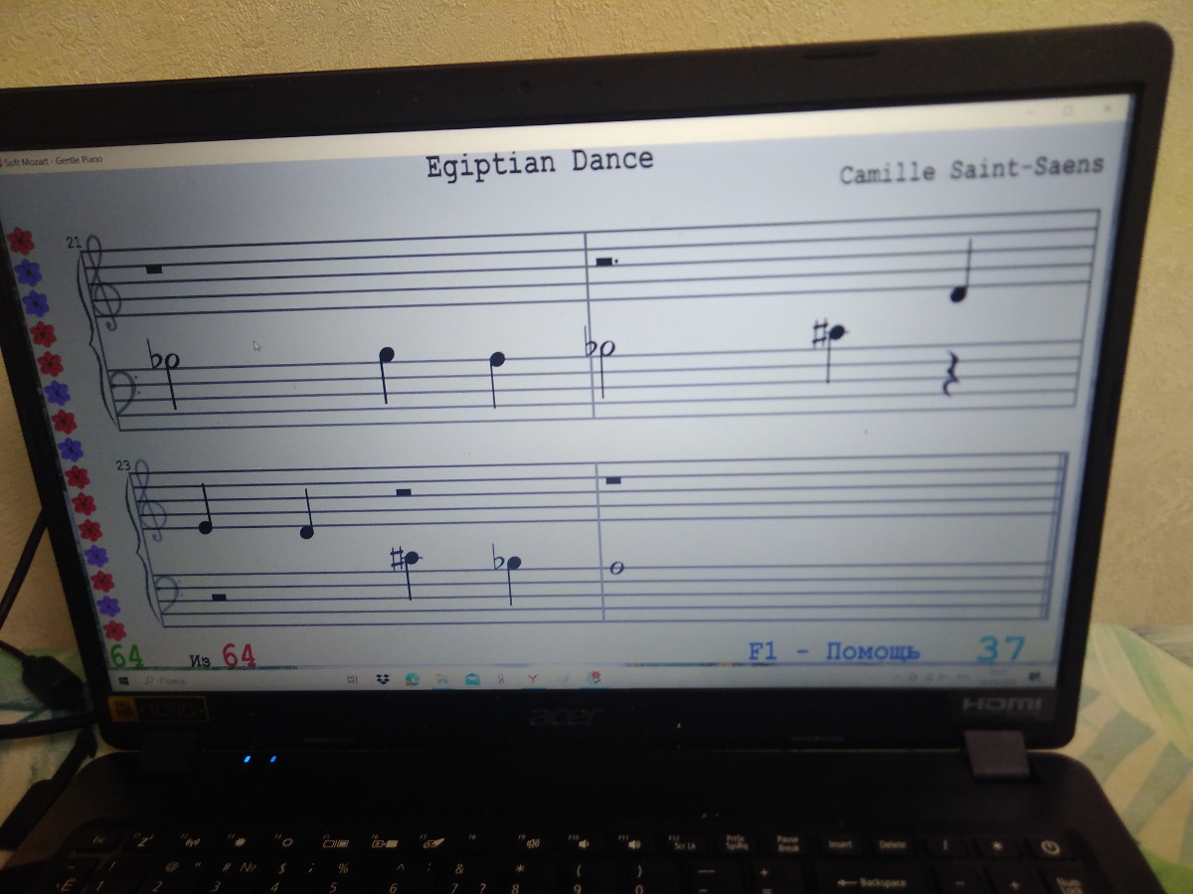This screenshot has width=1193, height=894.
Task: Open Task View on the taskbar
Action: (352, 678)
